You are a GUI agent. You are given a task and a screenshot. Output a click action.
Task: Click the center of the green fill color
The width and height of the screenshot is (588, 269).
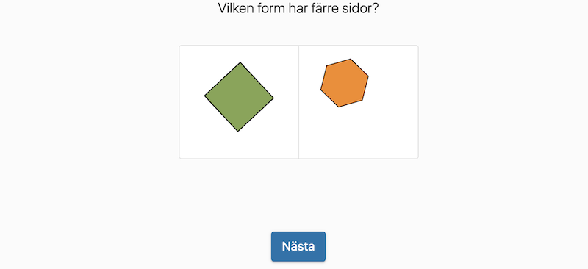[x=239, y=97]
